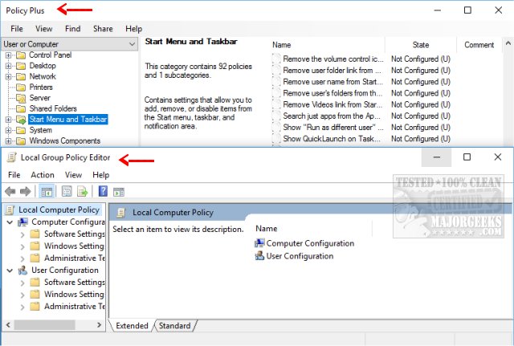Click the Shared Folders folder icon
The height and width of the screenshot is (346, 514).
(x=21, y=109)
